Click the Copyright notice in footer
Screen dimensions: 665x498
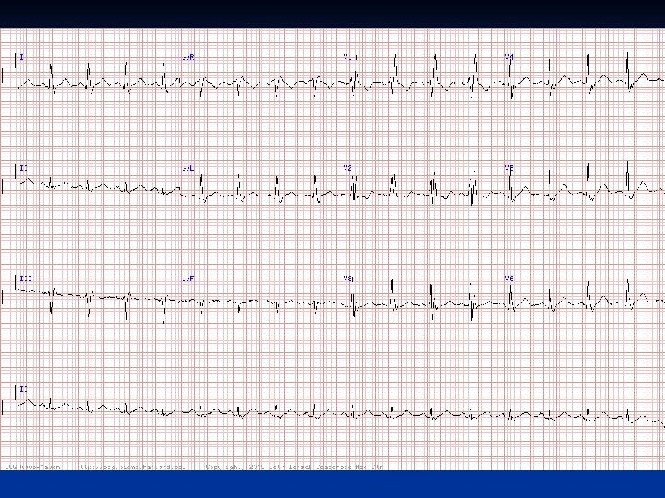point(295,467)
